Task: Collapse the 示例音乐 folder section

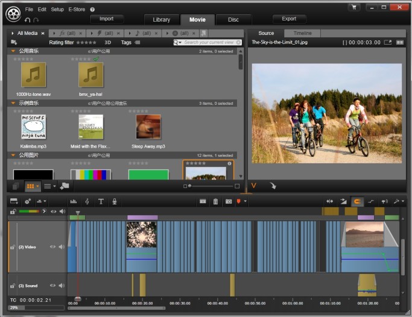Action: [13, 103]
